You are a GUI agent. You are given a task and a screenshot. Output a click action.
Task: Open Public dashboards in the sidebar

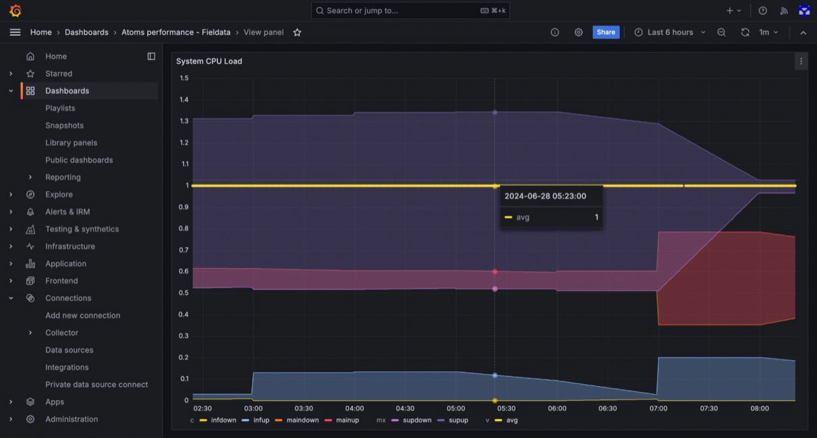[79, 160]
